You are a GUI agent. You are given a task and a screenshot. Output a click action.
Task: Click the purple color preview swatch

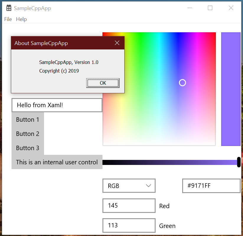pos(231,89)
